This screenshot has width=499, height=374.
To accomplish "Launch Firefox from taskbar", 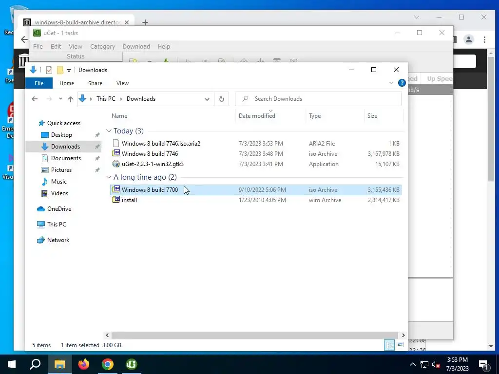I will [84, 364].
